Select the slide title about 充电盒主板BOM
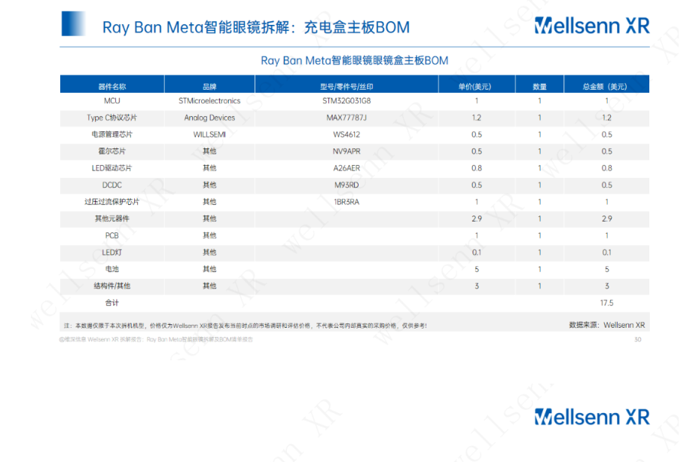Screen dimensions: 699x462 [x=256, y=27]
